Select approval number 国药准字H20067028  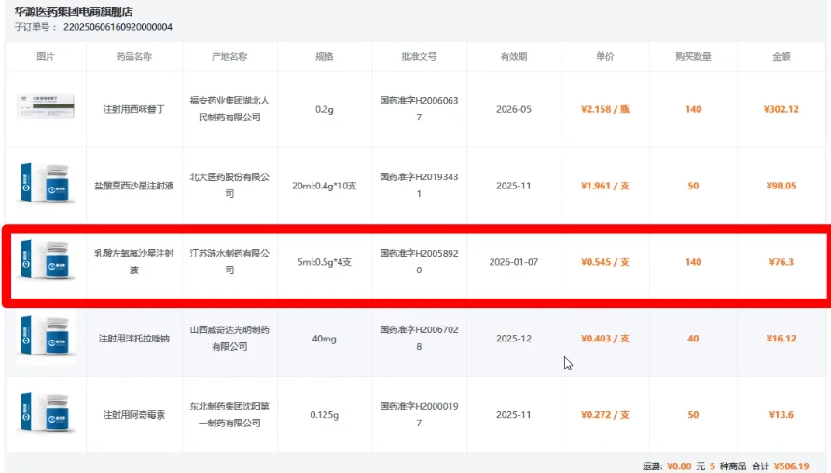(x=419, y=338)
